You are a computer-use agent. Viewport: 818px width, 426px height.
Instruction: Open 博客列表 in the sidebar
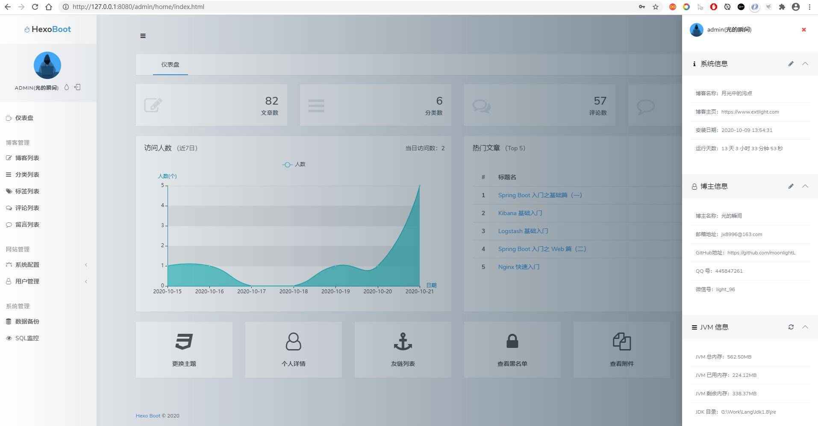coord(27,158)
